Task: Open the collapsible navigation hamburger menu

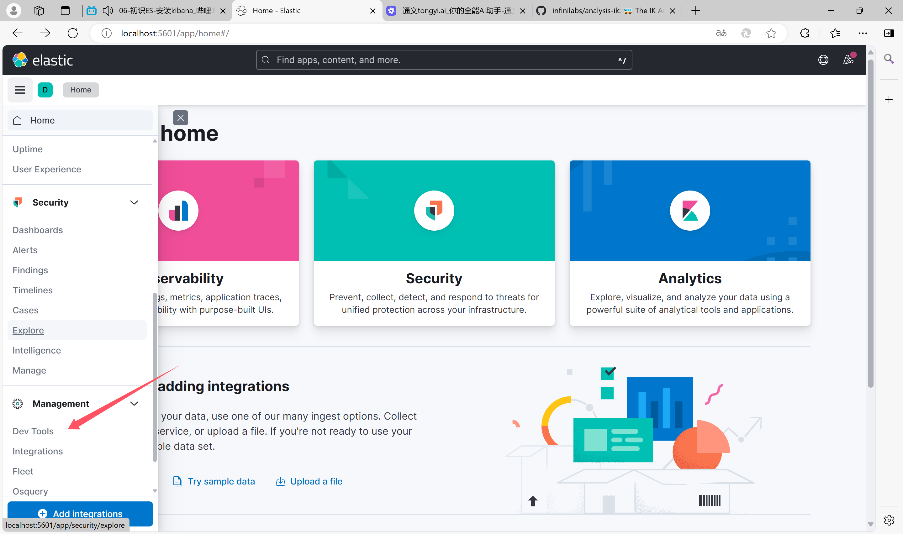Action: click(x=20, y=90)
